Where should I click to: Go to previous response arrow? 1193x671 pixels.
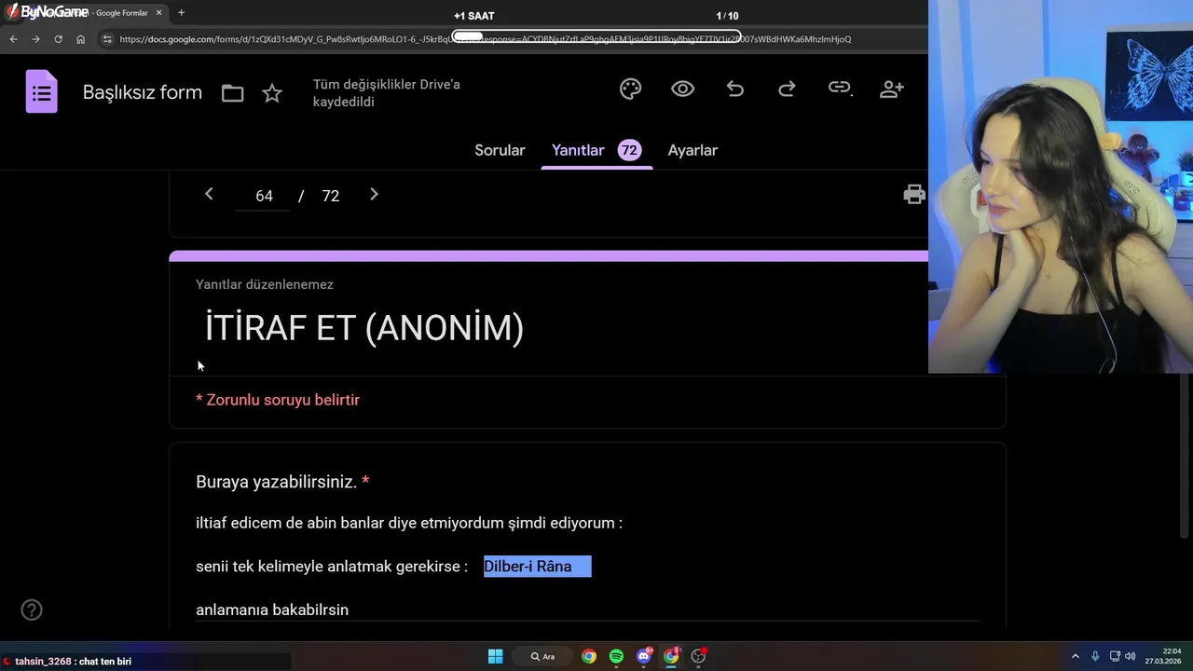[x=209, y=194]
